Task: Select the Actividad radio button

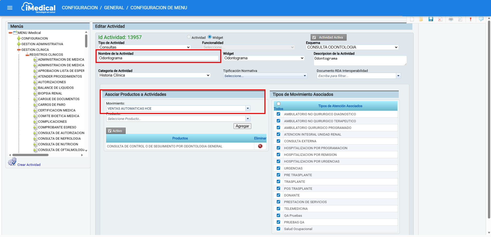Action: click(x=189, y=37)
